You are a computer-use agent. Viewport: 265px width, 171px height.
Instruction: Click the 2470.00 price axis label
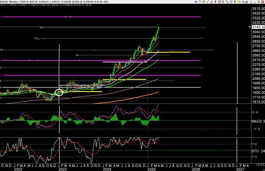point(259,60)
